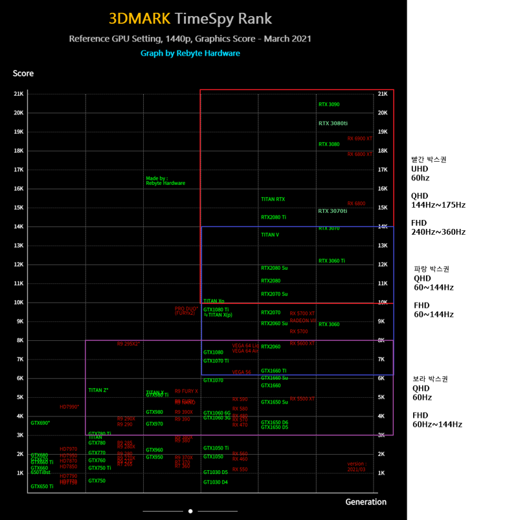This screenshot has width=518, height=520.
Task: Click the 'RX 6900 XT' label
Action: pos(360,138)
